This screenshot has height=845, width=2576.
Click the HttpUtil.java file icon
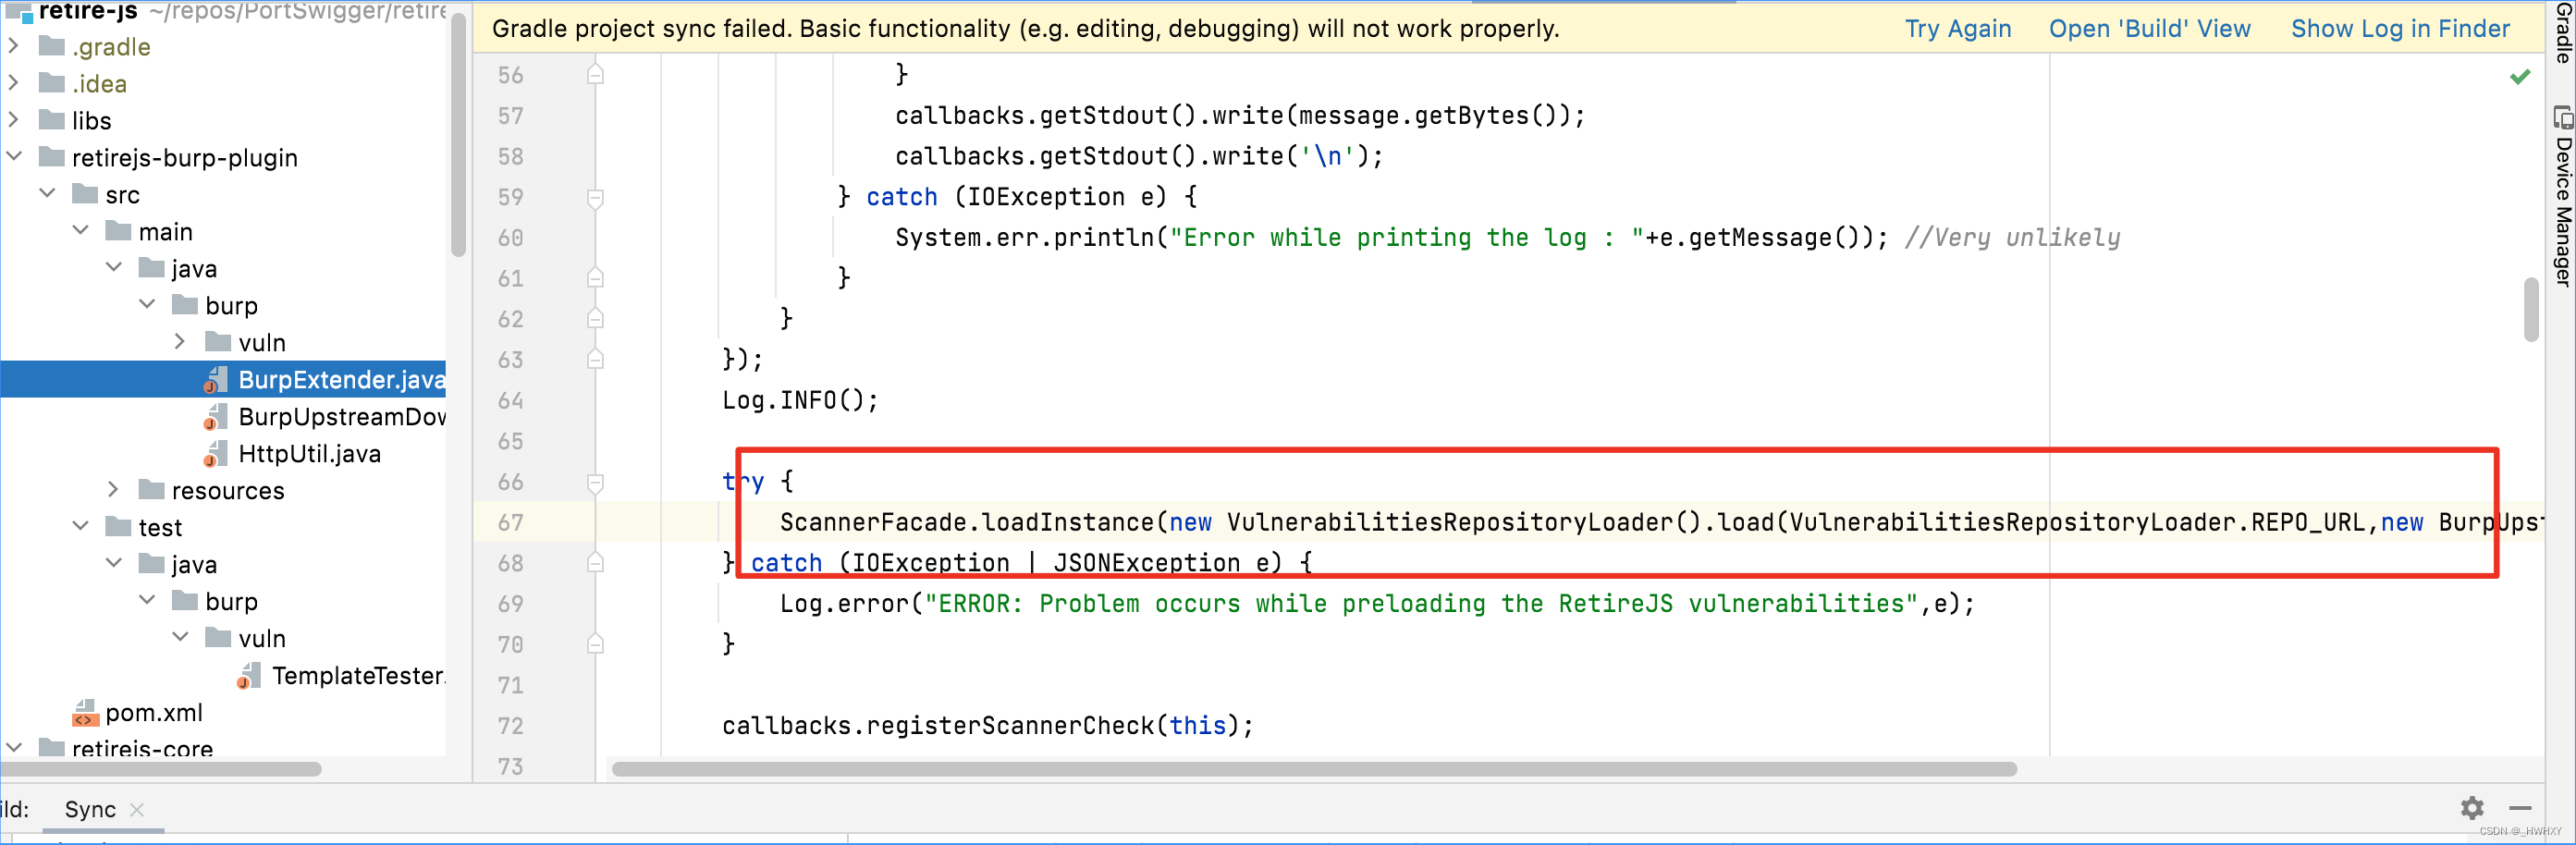pyautogui.click(x=216, y=453)
